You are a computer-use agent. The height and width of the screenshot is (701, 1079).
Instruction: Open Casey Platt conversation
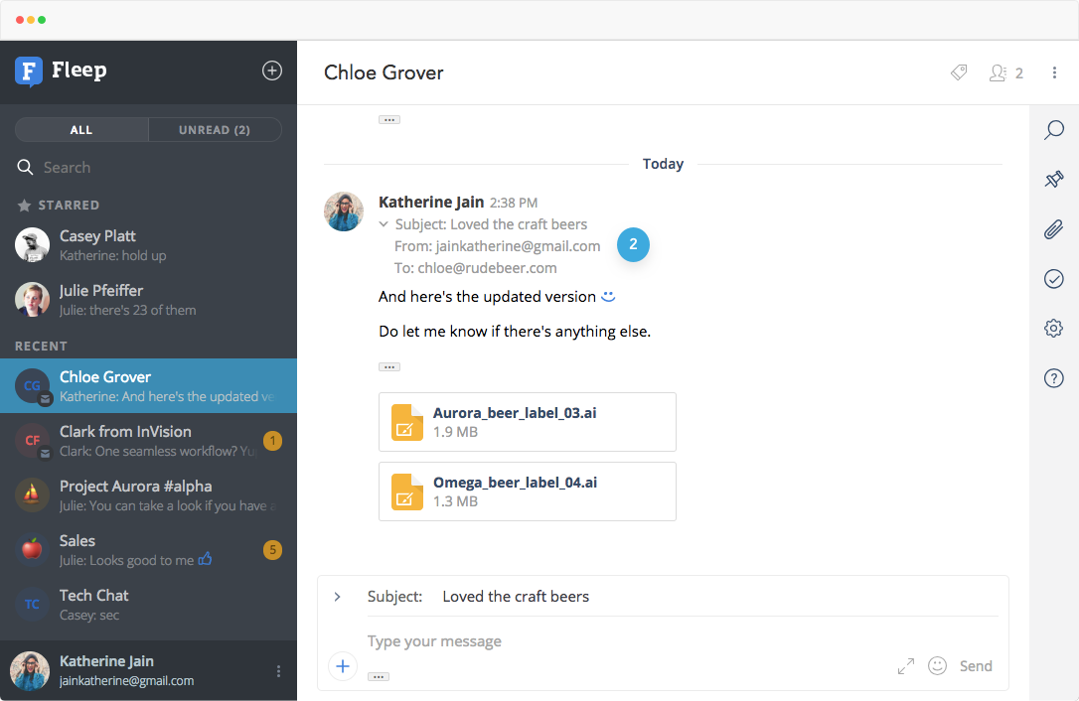pyautogui.click(x=149, y=245)
